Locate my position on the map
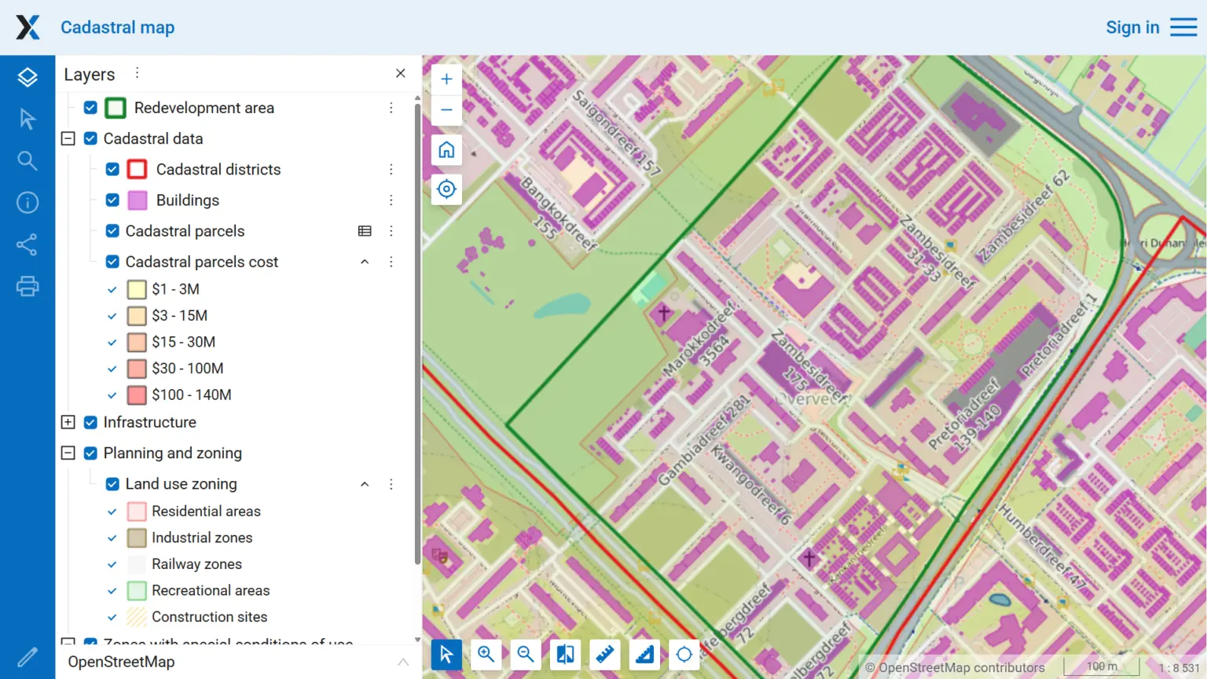Viewport: 1207px width, 679px height. [x=446, y=189]
